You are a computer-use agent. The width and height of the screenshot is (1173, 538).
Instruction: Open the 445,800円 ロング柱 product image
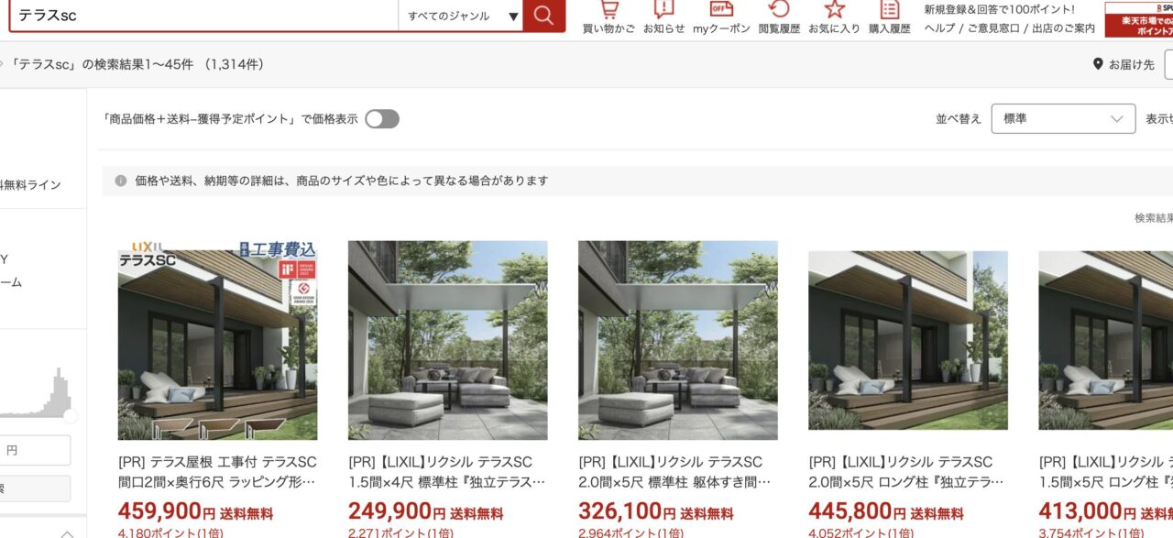pos(907,340)
